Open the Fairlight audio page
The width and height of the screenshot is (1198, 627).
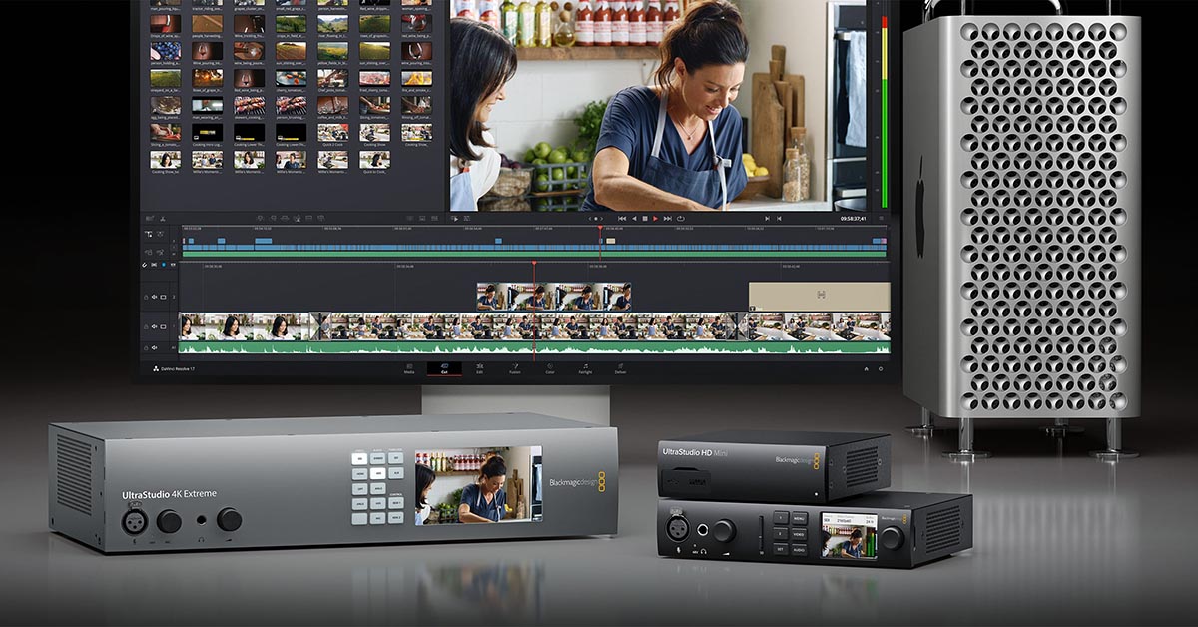point(586,371)
